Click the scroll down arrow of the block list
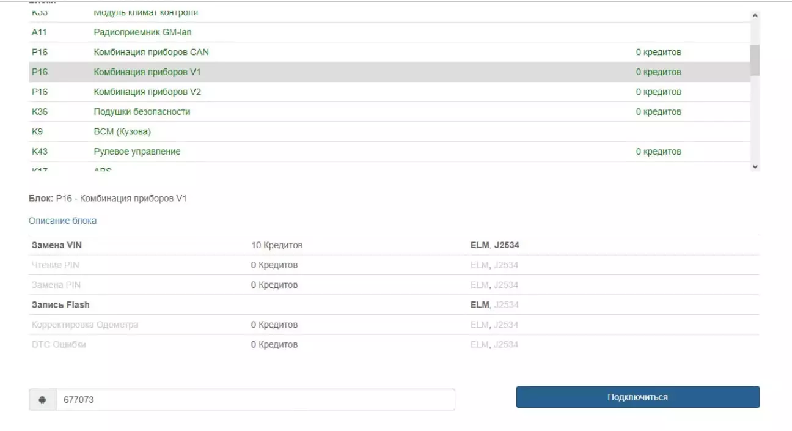792x431 pixels. click(755, 166)
